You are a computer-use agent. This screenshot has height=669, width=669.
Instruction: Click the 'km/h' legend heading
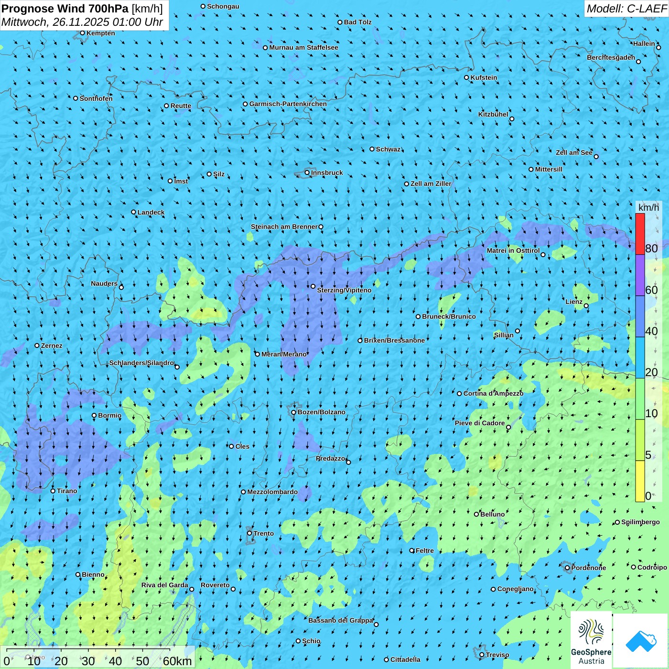pyautogui.click(x=648, y=207)
